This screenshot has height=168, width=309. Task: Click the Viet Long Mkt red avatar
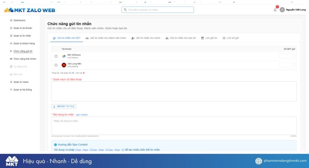[64, 65]
